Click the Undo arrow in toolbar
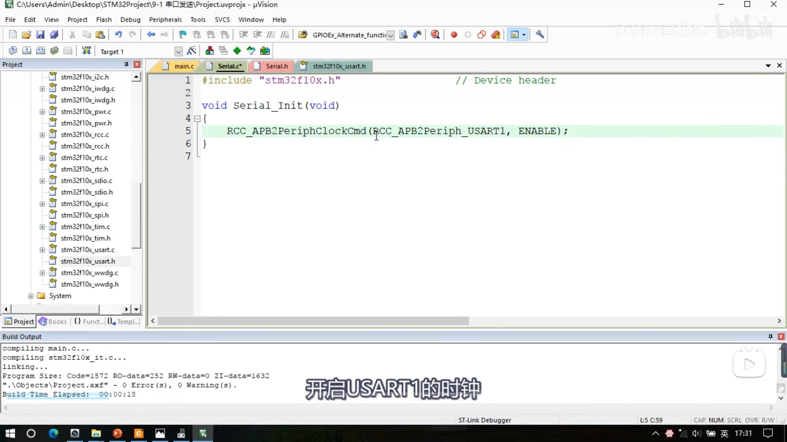 coord(118,35)
